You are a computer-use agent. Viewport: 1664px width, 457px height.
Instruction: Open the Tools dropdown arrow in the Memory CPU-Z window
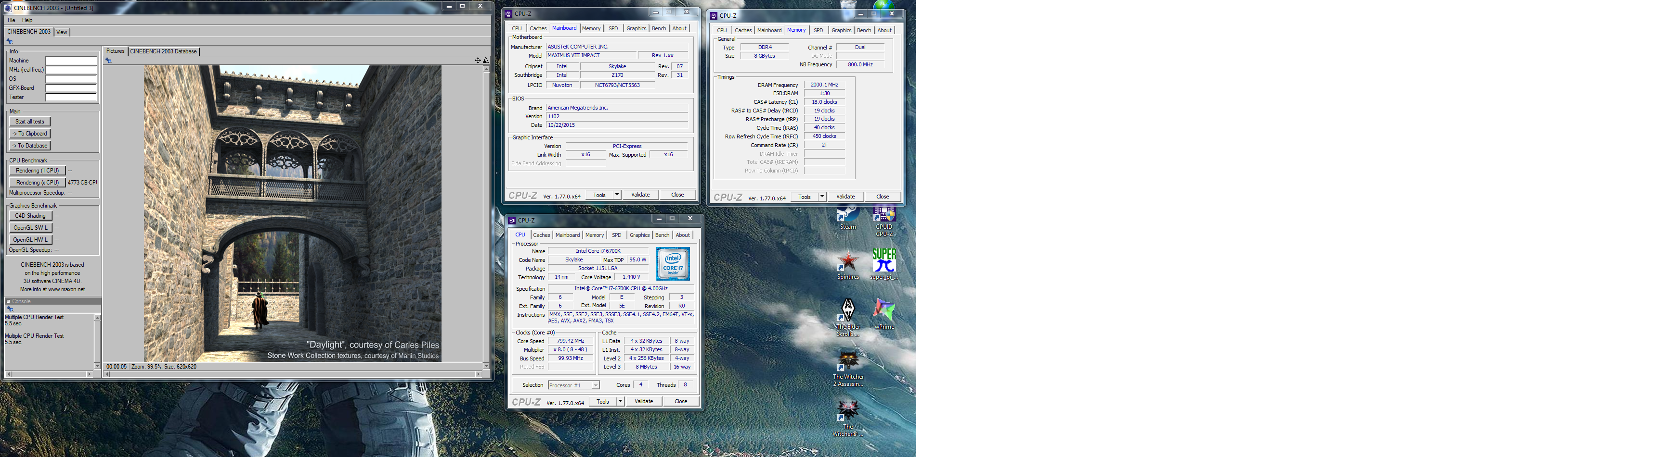click(822, 197)
